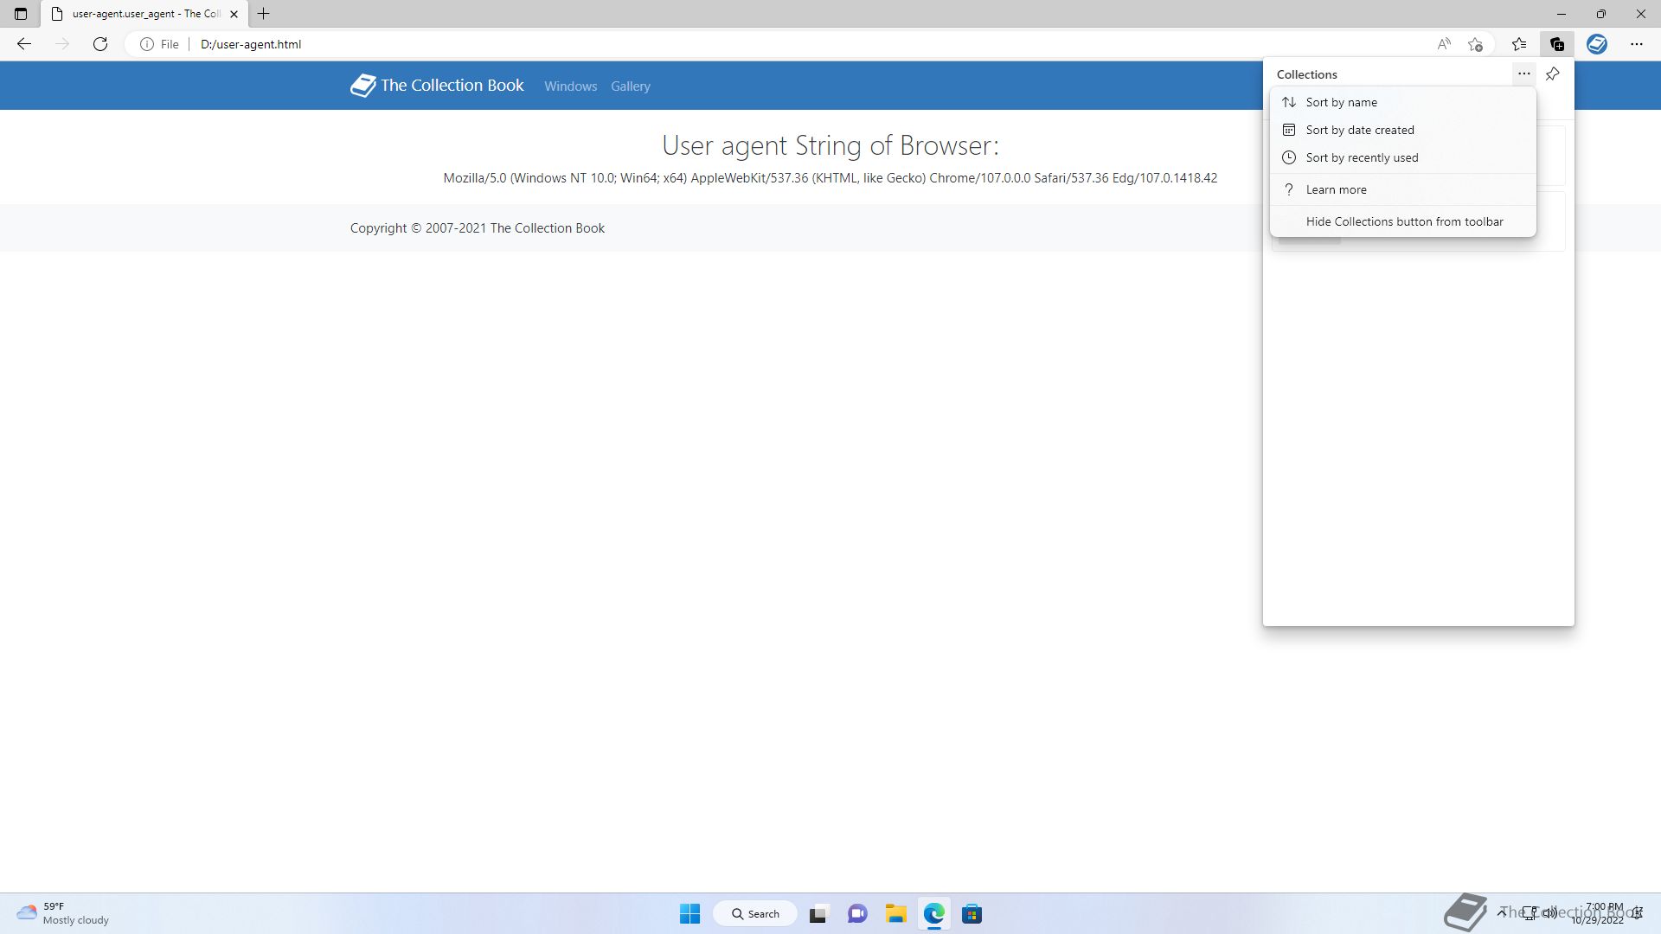Add this page to favorites star
1661x934 pixels.
coord(1476,44)
